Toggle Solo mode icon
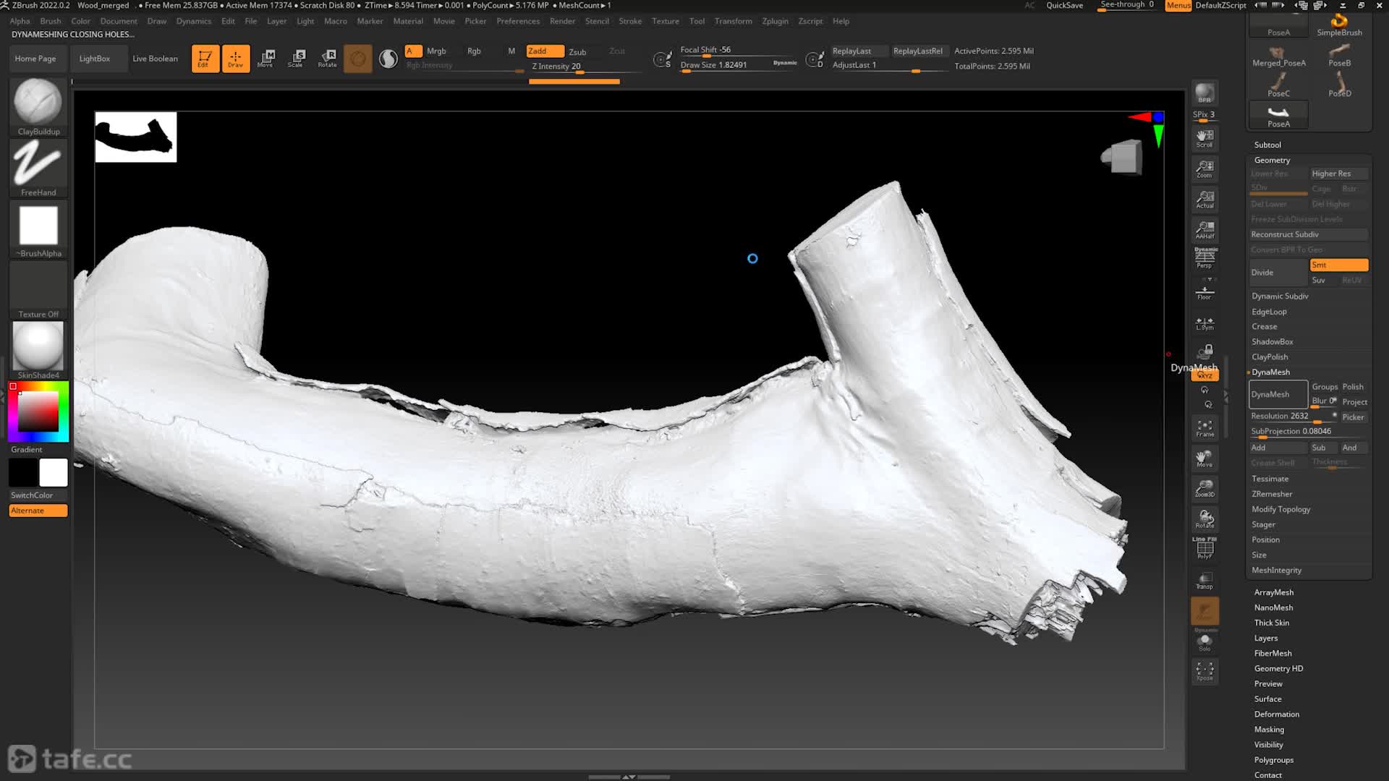 coord(1205,641)
